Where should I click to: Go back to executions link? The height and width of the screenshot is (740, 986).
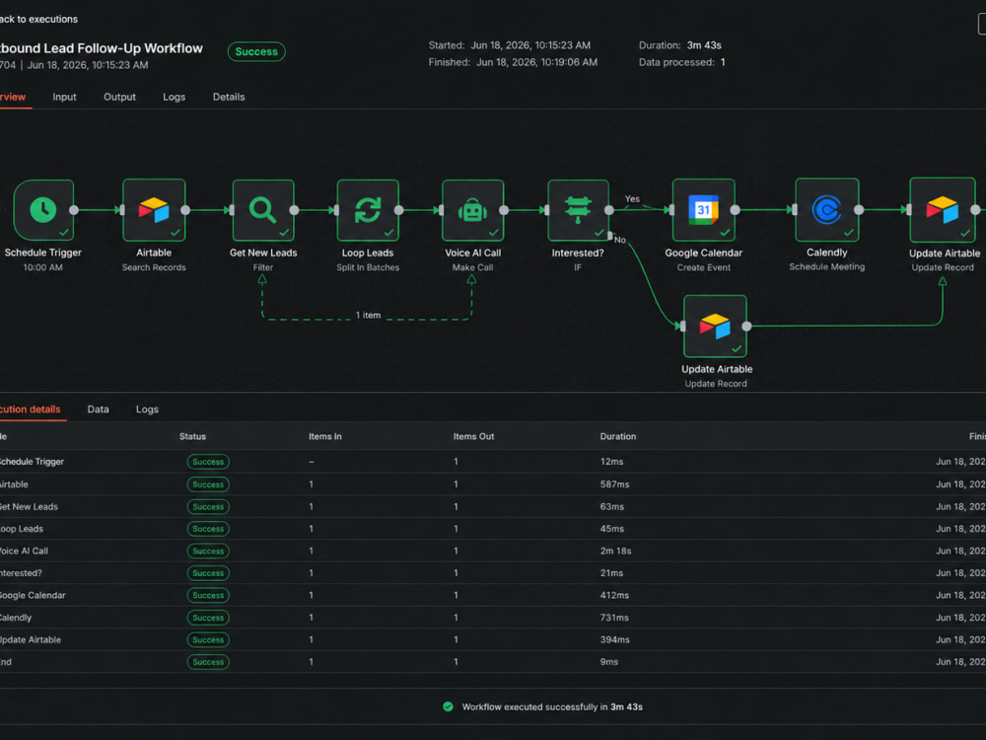39,19
